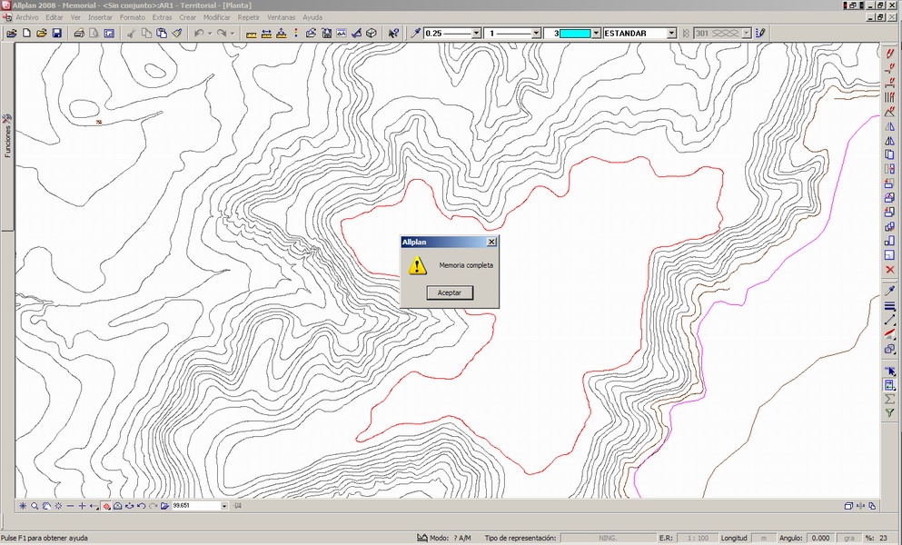
Task: Click the asterisk full view icon
Action: (23, 506)
